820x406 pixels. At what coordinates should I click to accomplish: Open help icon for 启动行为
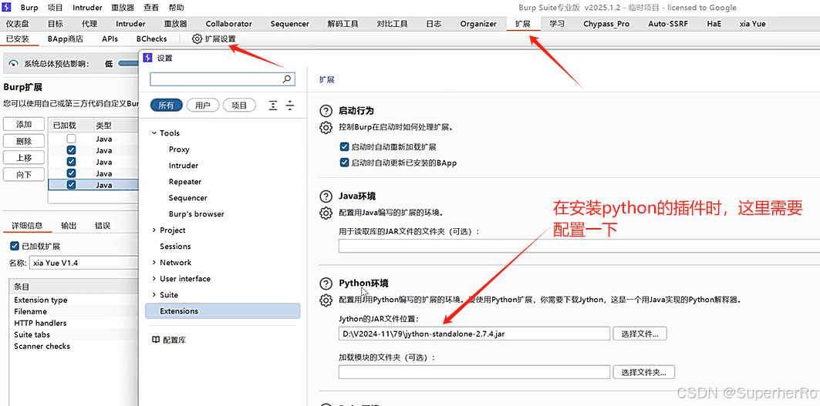point(326,111)
